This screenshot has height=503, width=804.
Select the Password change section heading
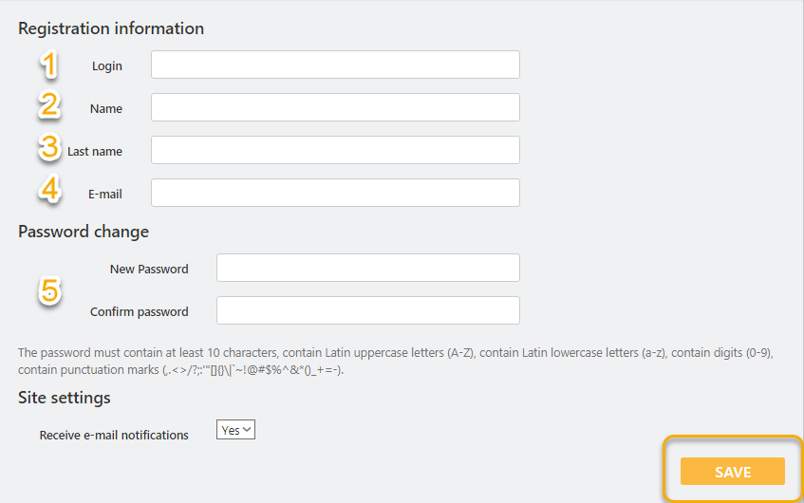point(84,232)
